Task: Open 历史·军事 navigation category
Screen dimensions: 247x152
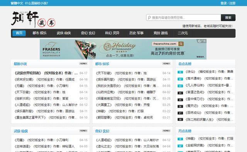Action: click(x=136, y=33)
